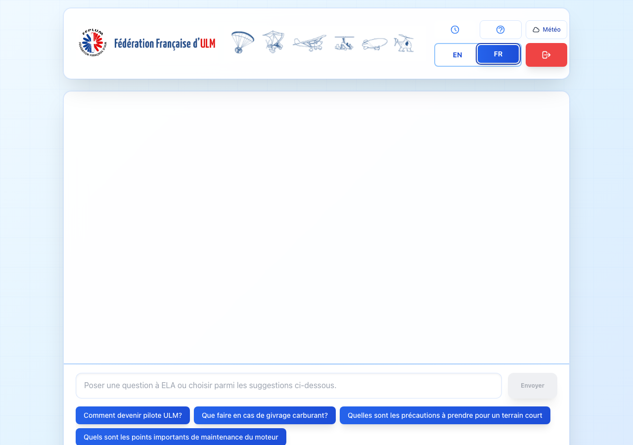Switch language to EN
The height and width of the screenshot is (445, 633).
(457, 55)
